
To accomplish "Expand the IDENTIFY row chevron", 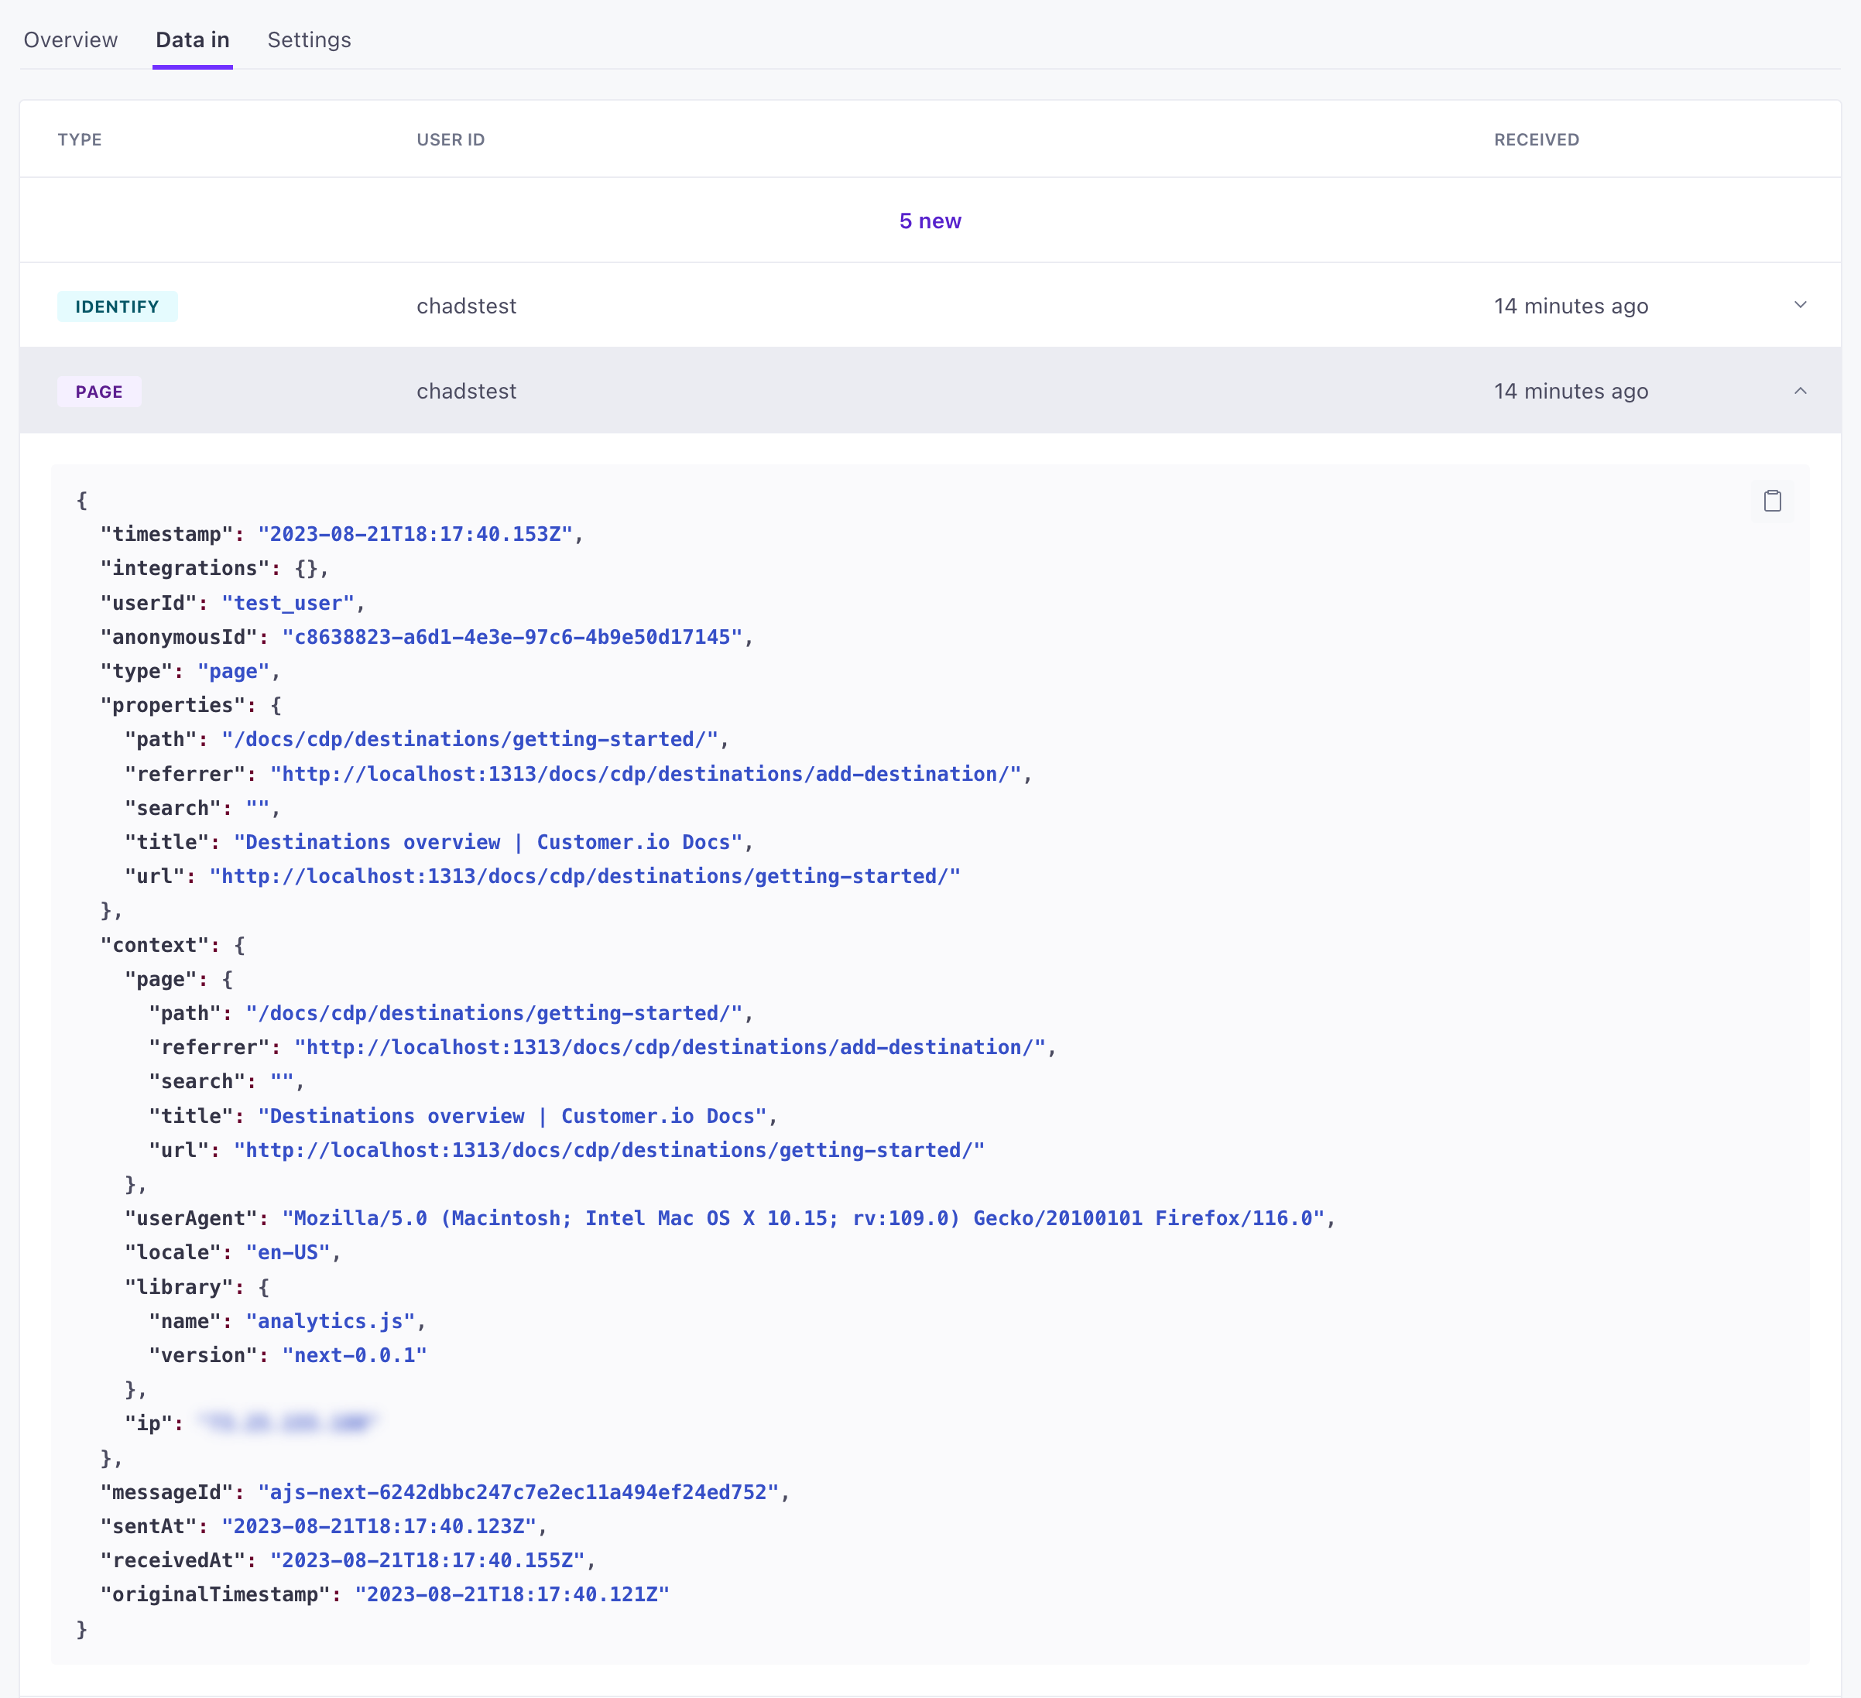I will coord(1799,306).
